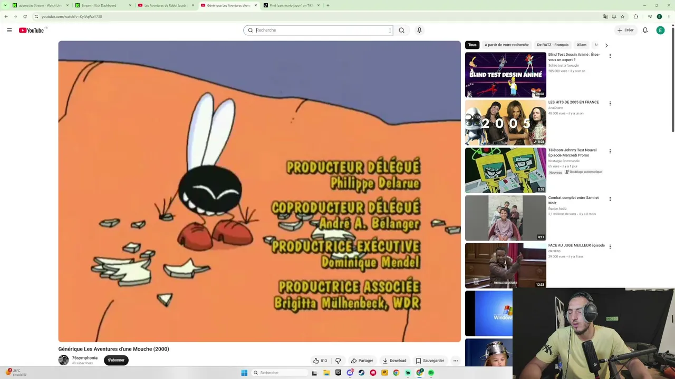675x379 pixels.
Task: Translate this page via address bar icon
Action: [605, 16]
